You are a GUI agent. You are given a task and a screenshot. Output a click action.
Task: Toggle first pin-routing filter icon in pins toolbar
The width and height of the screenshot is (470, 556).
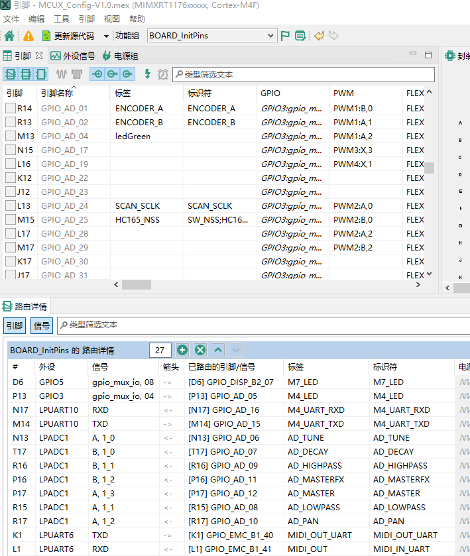pos(11,74)
